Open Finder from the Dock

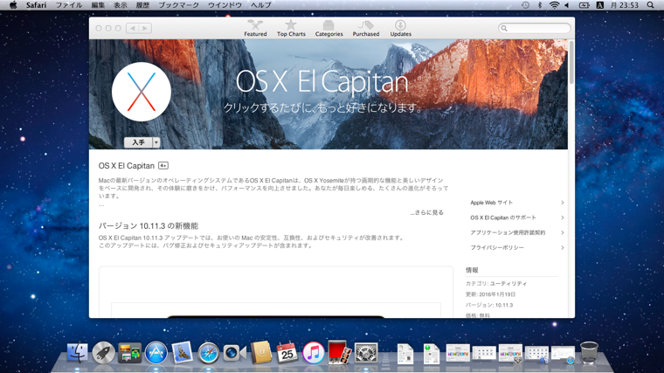[x=77, y=353]
